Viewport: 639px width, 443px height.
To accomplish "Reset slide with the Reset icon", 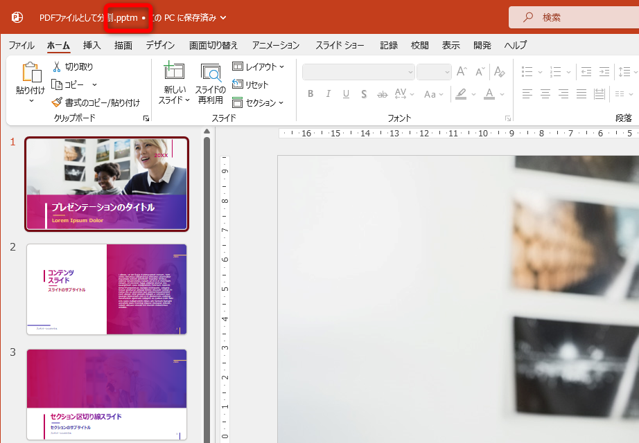I will tap(238, 84).
